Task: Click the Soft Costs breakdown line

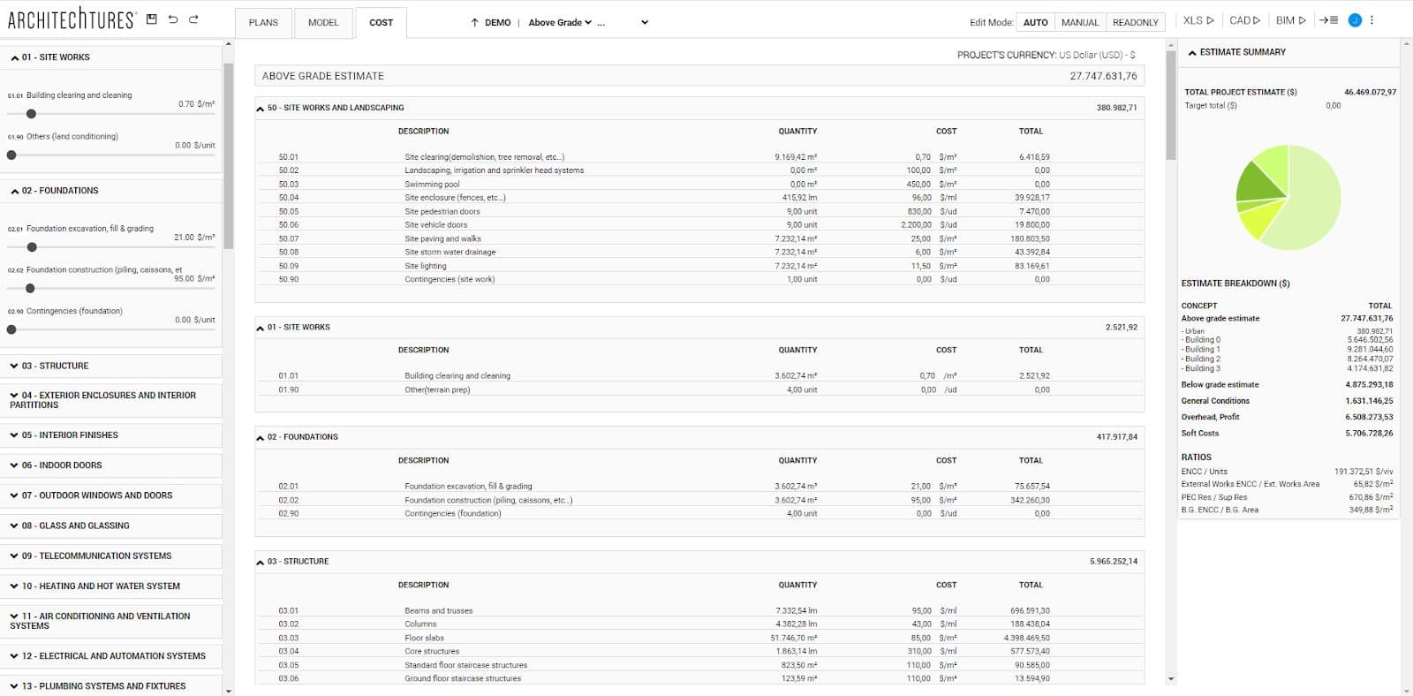Action: click(1287, 434)
